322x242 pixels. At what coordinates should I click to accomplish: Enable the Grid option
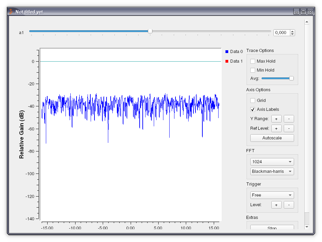pos(252,100)
